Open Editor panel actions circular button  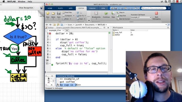[104, 28]
